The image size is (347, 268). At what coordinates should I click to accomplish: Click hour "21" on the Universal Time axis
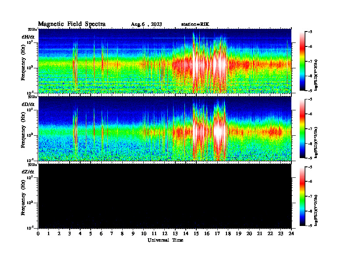click(259, 234)
